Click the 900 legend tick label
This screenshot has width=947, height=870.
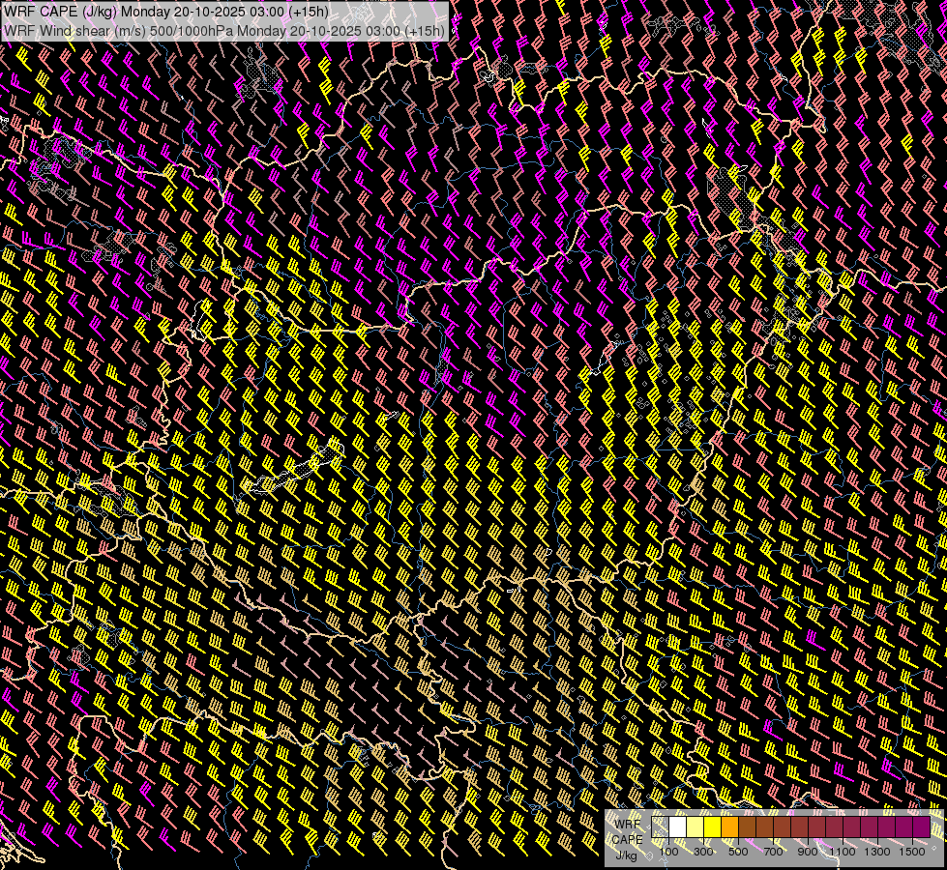(809, 852)
